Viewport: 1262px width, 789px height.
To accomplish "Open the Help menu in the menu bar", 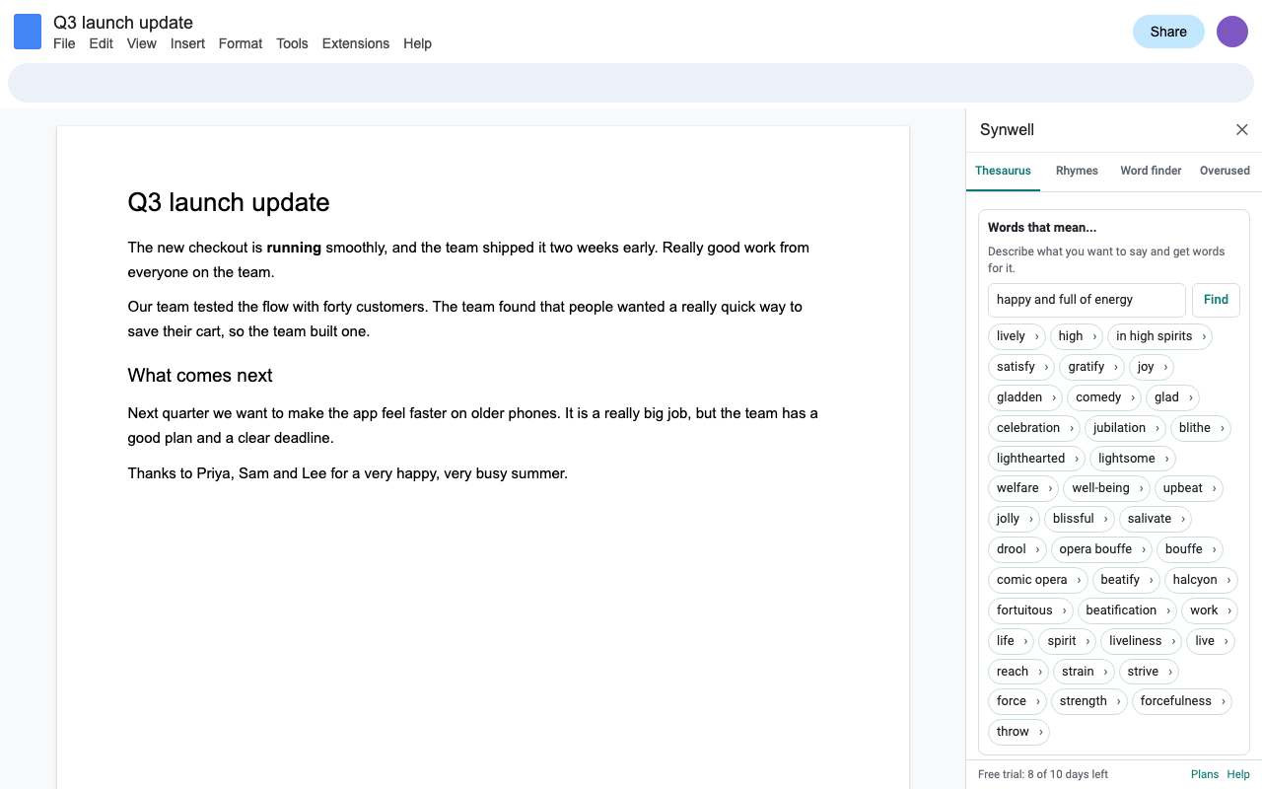I will pos(417,43).
